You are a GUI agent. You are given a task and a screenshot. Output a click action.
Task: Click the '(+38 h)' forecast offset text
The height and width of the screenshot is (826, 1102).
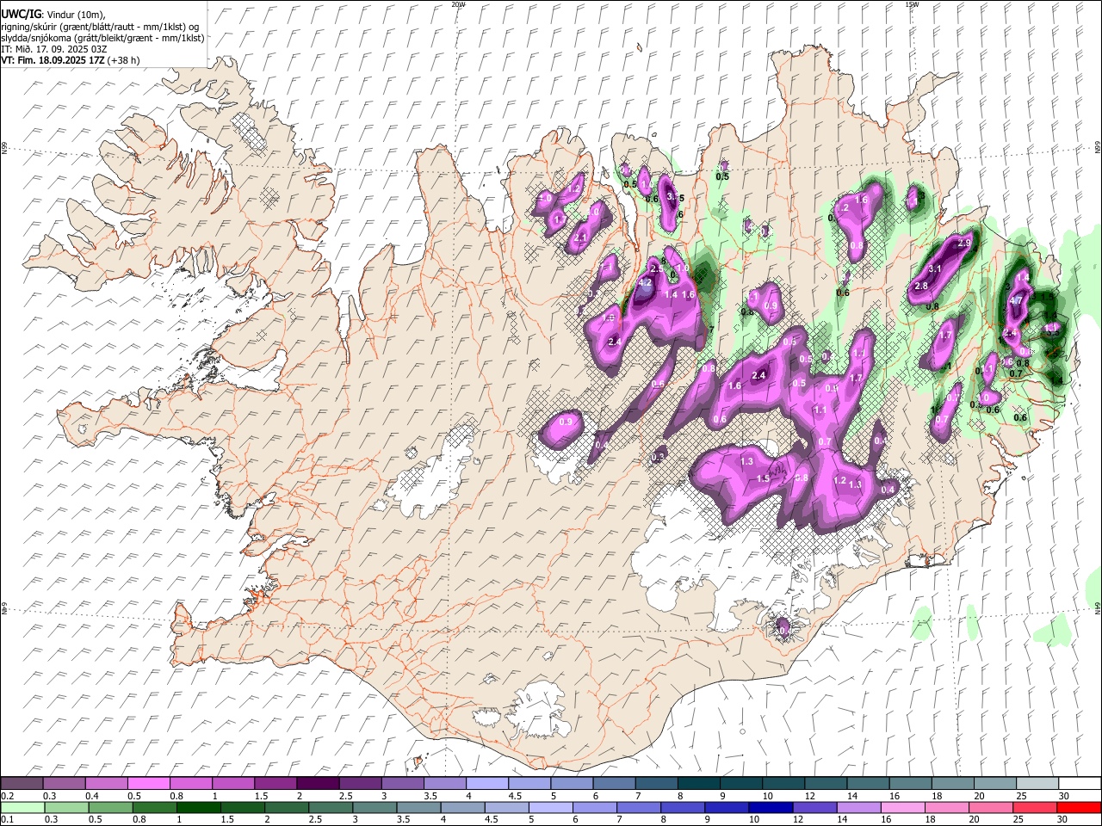123,60
